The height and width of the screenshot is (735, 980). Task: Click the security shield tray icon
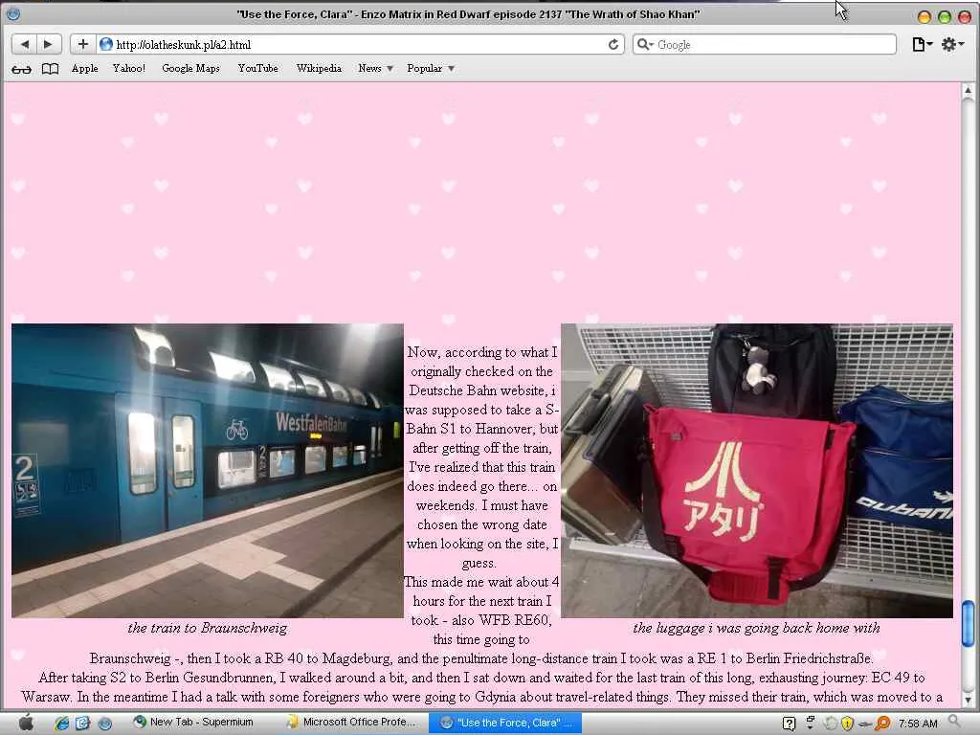tap(848, 724)
